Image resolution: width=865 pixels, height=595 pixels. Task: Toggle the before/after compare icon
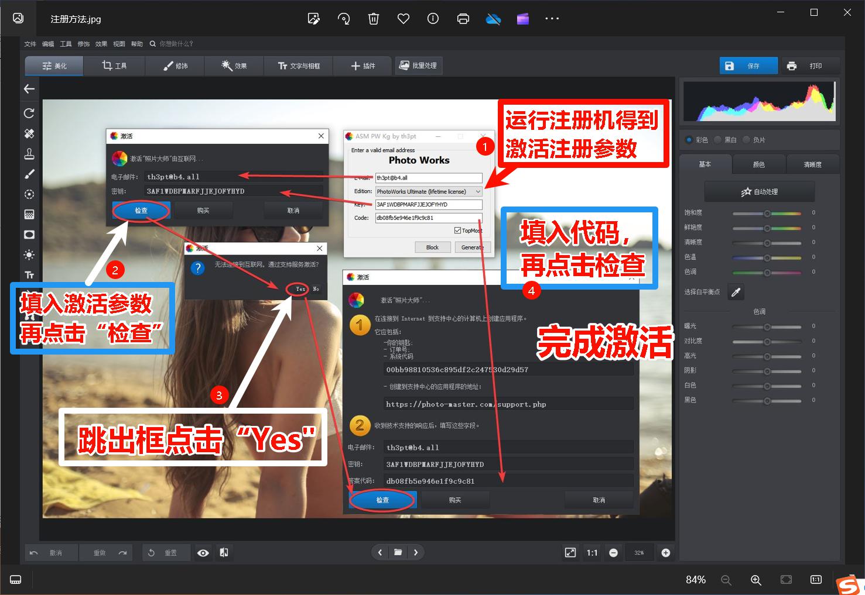[x=224, y=553]
